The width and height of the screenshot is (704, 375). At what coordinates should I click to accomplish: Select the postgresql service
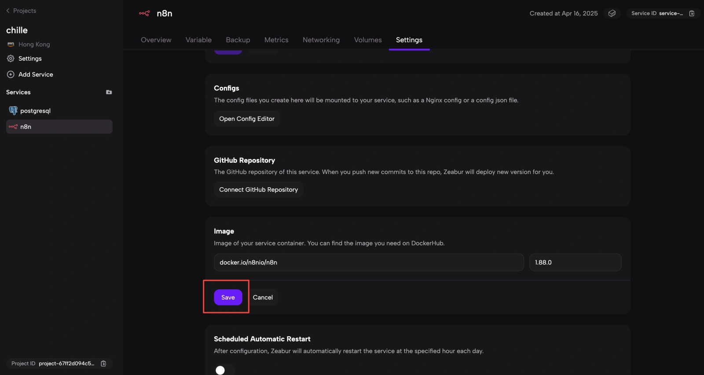[59, 111]
